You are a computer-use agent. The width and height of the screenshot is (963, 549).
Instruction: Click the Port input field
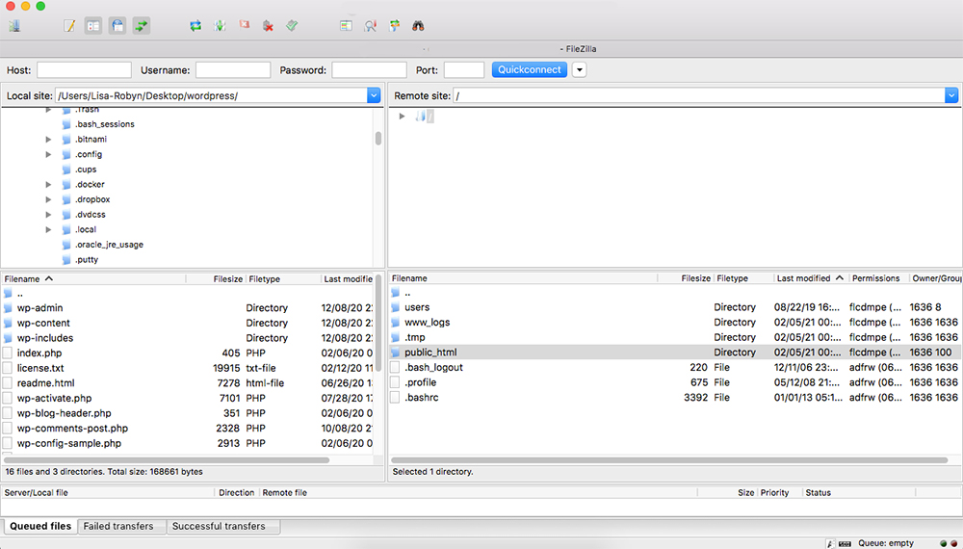pyautogui.click(x=464, y=70)
